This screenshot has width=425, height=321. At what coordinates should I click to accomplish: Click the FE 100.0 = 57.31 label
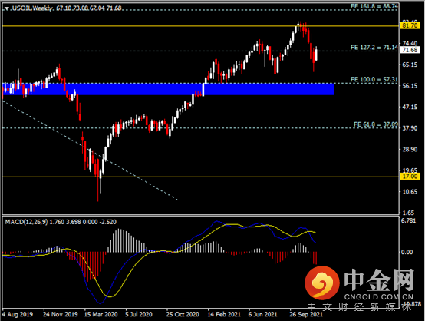click(x=374, y=80)
